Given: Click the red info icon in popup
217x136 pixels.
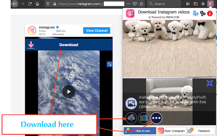Looking at the screenshot, I should [x=210, y=14].
